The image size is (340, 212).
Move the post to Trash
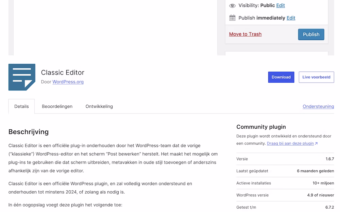tap(245, 34)
